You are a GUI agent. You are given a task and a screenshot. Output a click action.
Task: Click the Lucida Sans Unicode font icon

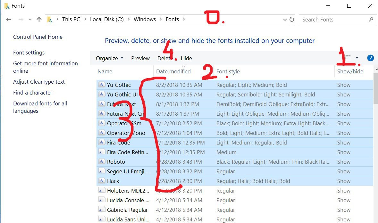click(x=102, y=219)
